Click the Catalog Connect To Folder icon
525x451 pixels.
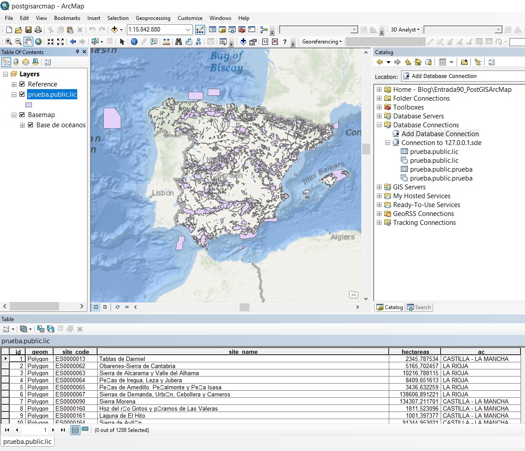[464, 62]
